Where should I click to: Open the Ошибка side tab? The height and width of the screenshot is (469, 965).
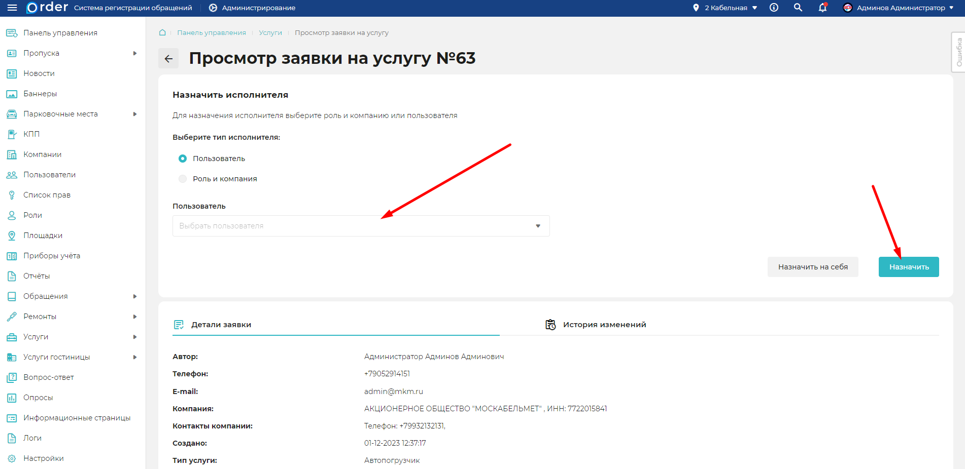[x=958, y=52]
